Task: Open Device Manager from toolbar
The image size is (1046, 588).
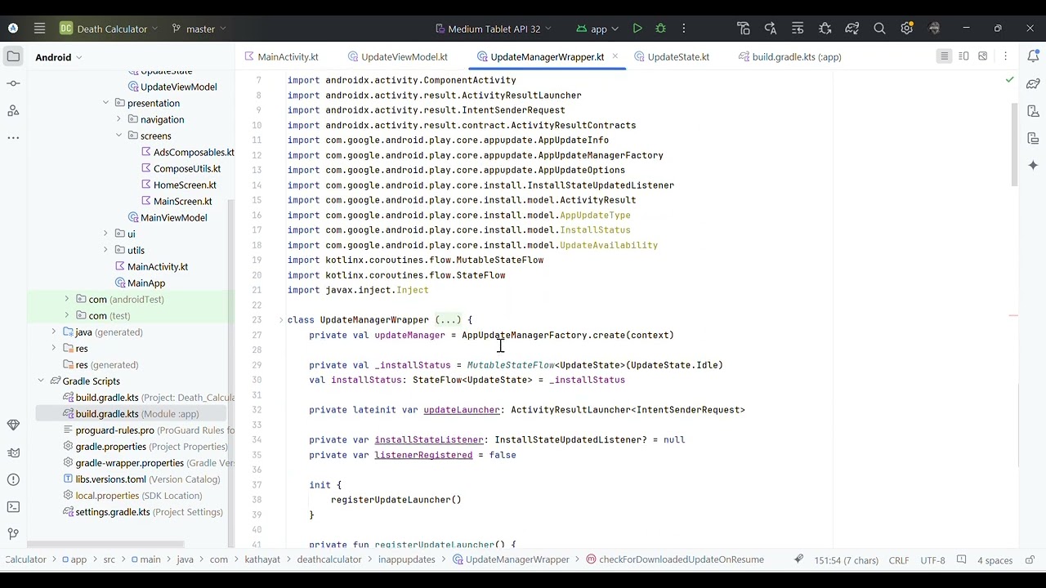Action: point(744,29)
